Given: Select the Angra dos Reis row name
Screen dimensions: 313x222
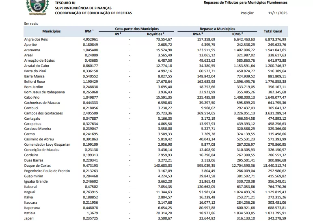Looking at the screenshot, I should 36,39.
